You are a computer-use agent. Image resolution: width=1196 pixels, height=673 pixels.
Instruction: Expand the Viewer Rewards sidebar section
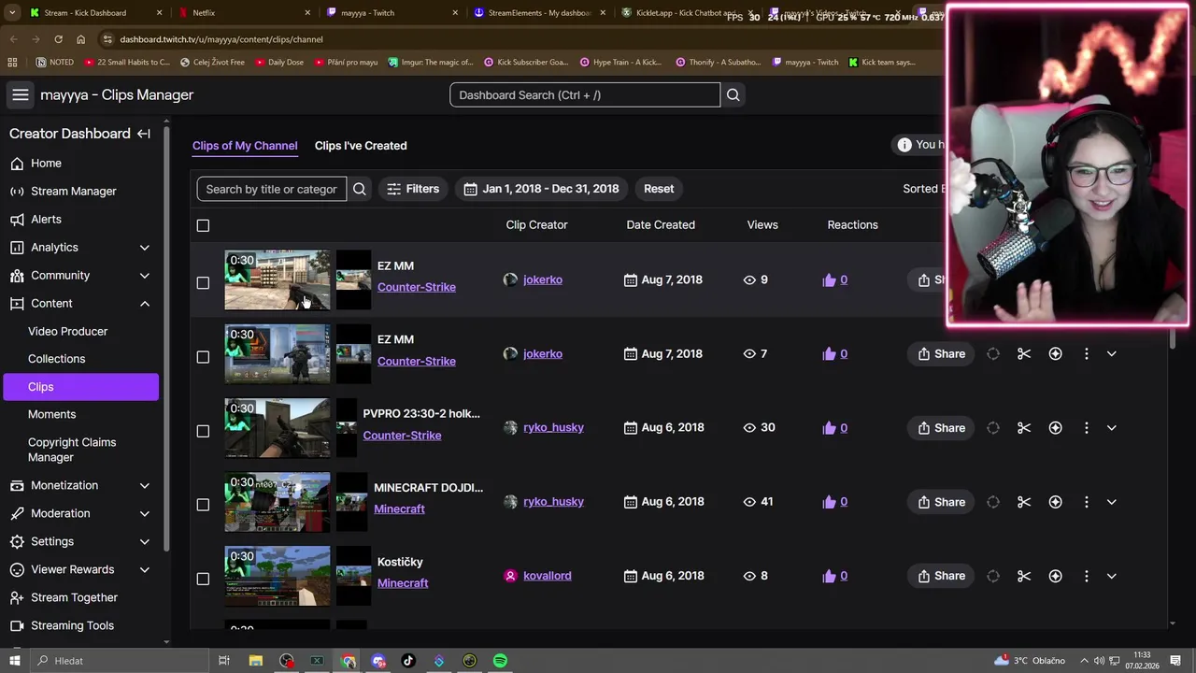click(x=145, y=570)
